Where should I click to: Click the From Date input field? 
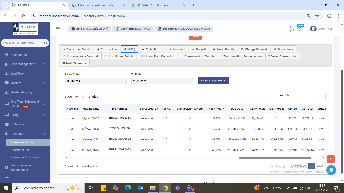[96, 81]
